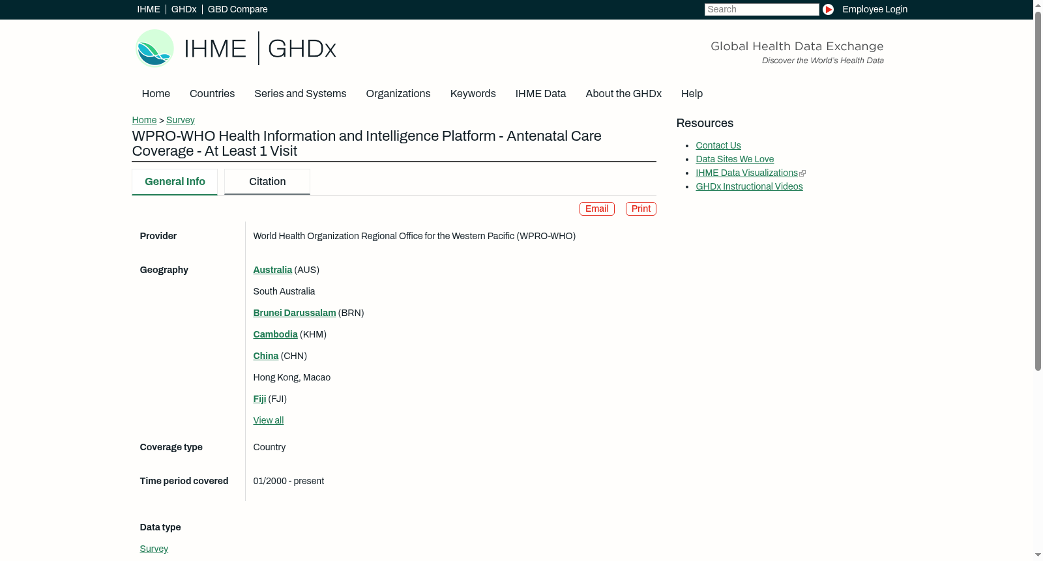
Task: Open Data Sites We Love link
Action: click(735, 159)
